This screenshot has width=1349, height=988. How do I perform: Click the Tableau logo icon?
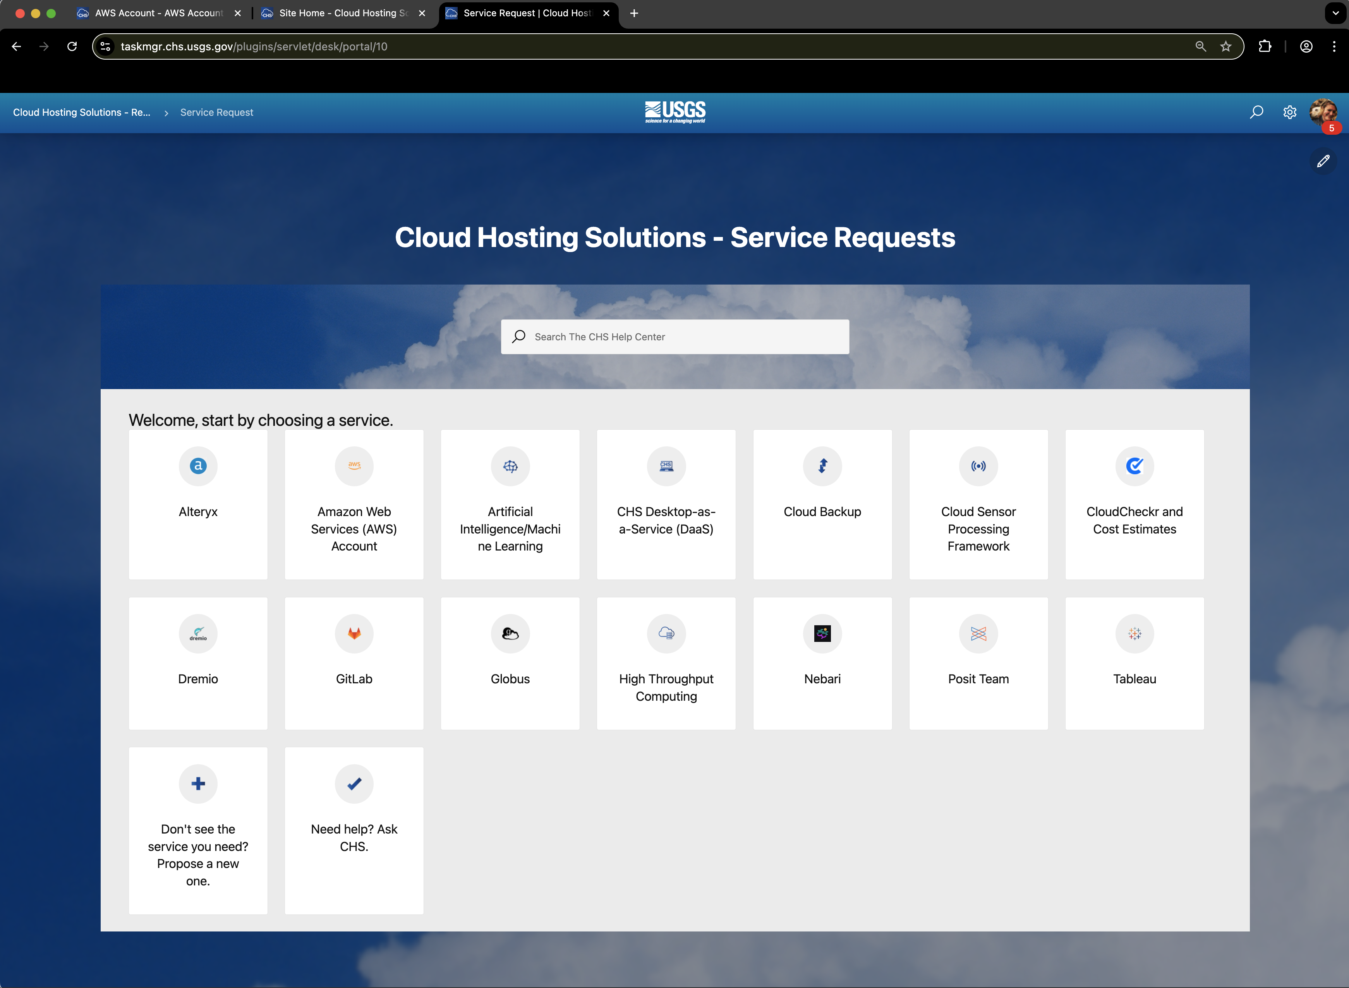coord(1135,633)
